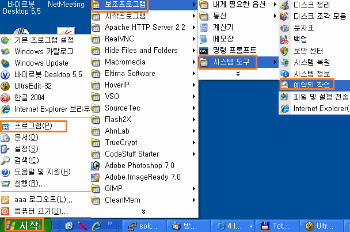Launch Adobe Photoshop 7.0 icon

pos(96,166)
